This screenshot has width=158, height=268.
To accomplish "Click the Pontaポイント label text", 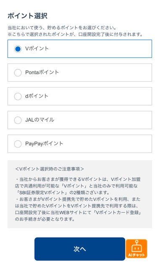I will (42, 72).
